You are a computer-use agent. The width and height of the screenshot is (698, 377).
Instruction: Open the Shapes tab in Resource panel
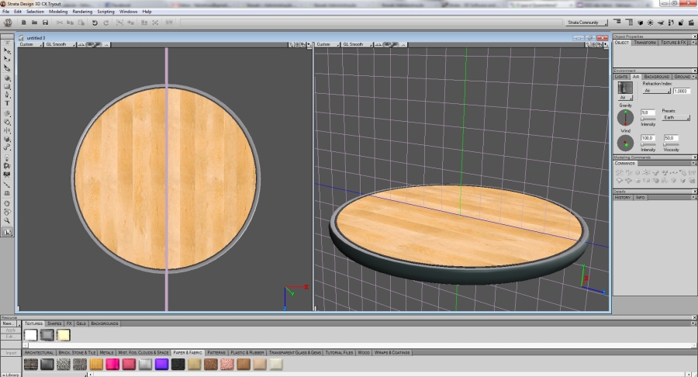coord(54,323)
